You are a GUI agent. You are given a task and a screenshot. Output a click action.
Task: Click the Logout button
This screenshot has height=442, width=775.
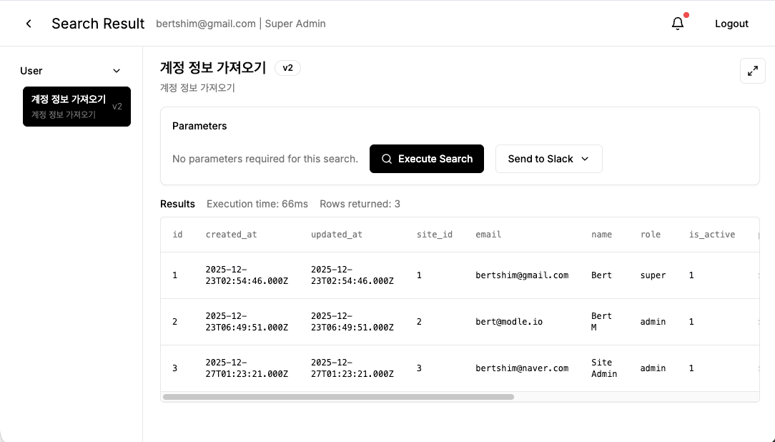tap(731, 24)
